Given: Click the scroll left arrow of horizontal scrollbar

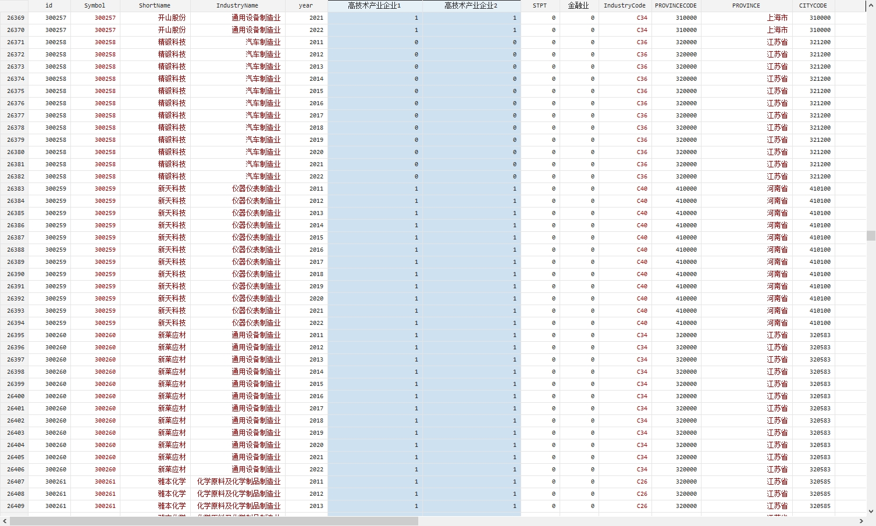Looking at the screenshot, I should pyautogui.click(x=5, y=521).
